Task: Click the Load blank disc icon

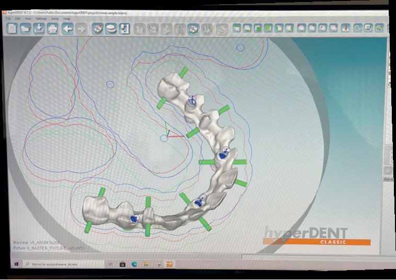Action: (x=111, y=29)
